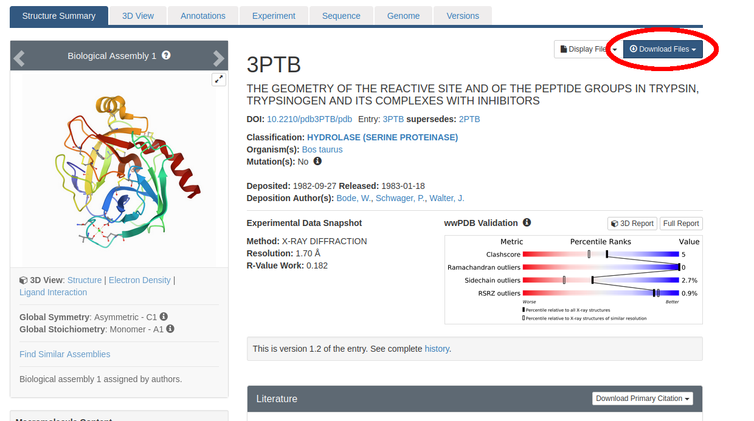Screen dimensions: 754x421
Task: Click Biological assembly 1 assigned by authors text
Action: tap(100, 379)
